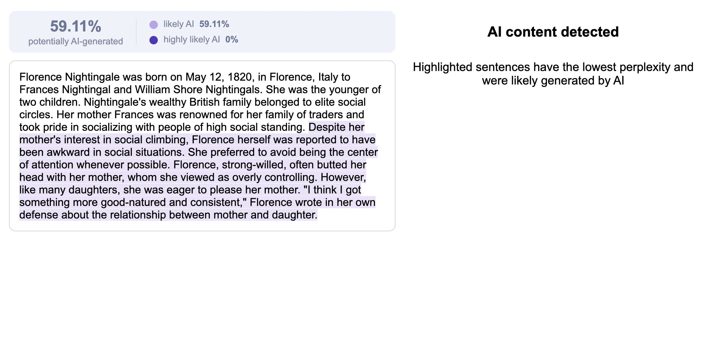705x338 pixels.
Task: Click the highlighted-sentences perplexity explanation text
Action: tap(553, 74)
